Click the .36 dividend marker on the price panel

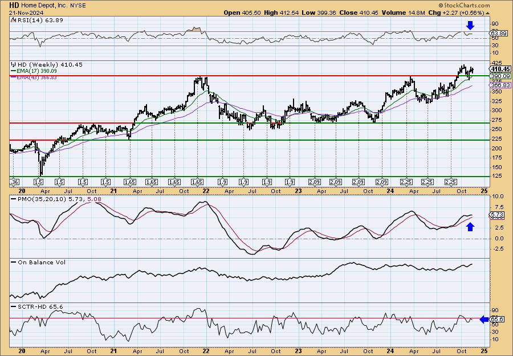click(x=13, y=182)
